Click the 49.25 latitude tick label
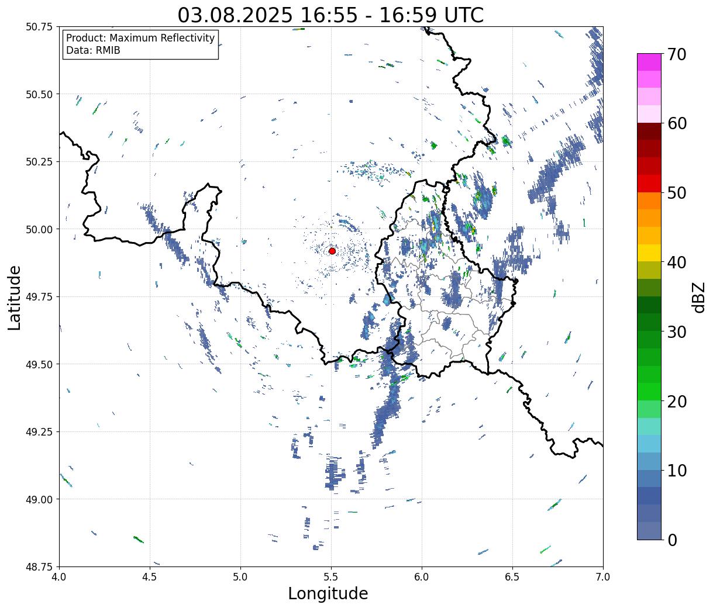Screen dimensions: 713x608 (39, 432)
